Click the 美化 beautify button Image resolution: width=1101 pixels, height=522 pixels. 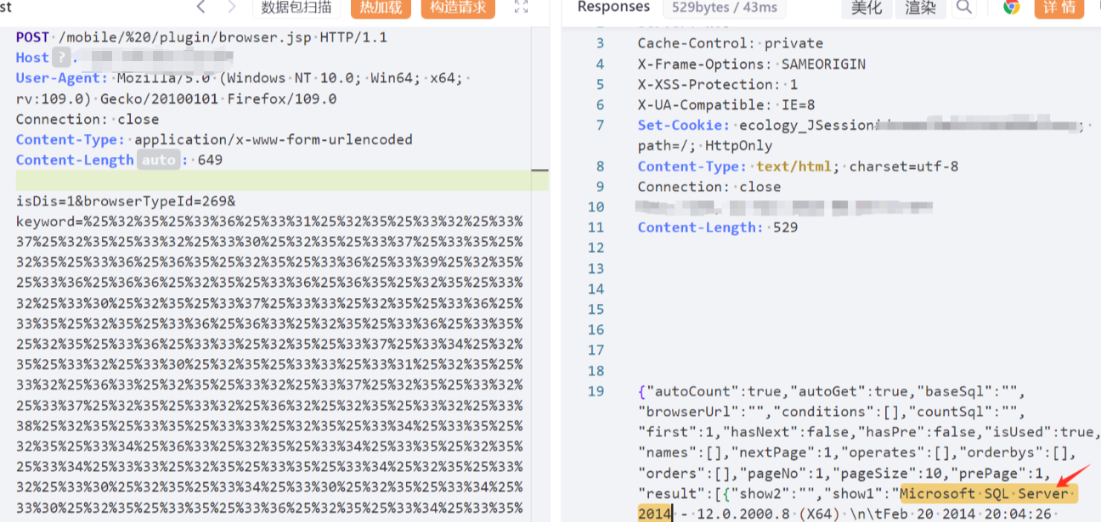(x=867, y=8)
